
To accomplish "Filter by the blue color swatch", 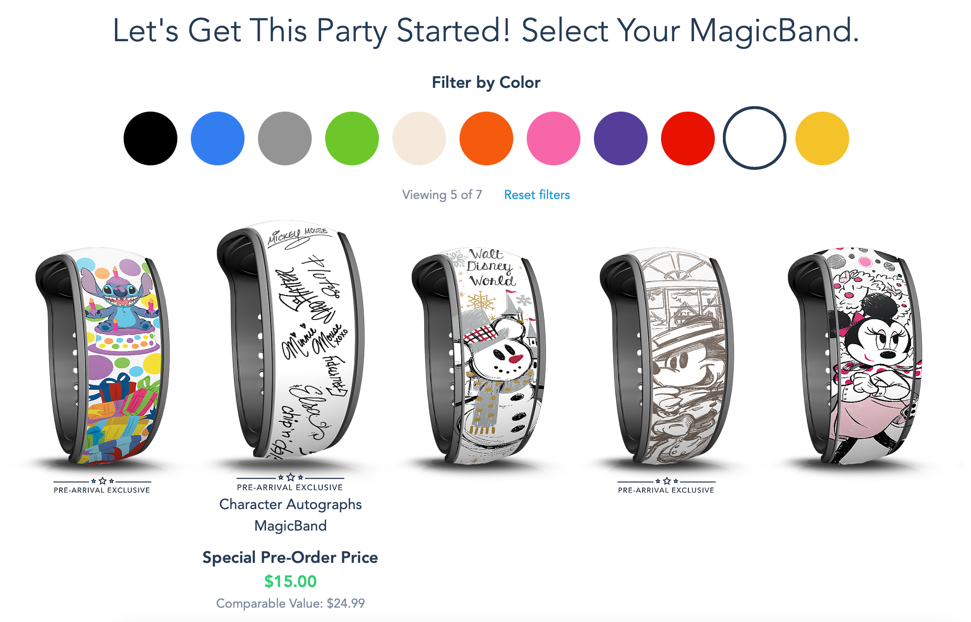I will [218, 138].
